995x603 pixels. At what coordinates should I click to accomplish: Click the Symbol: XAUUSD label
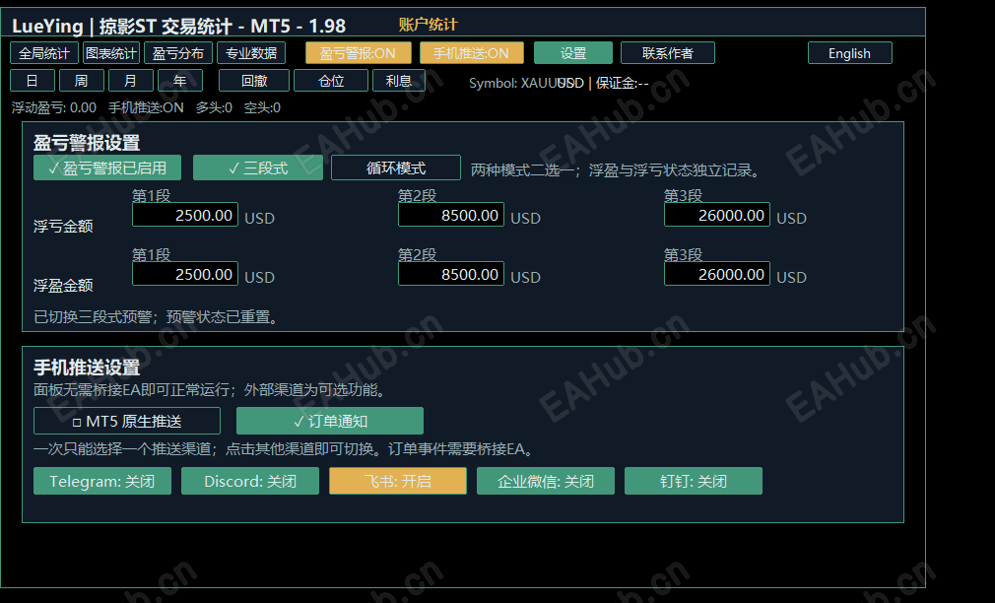coord(526,83)
